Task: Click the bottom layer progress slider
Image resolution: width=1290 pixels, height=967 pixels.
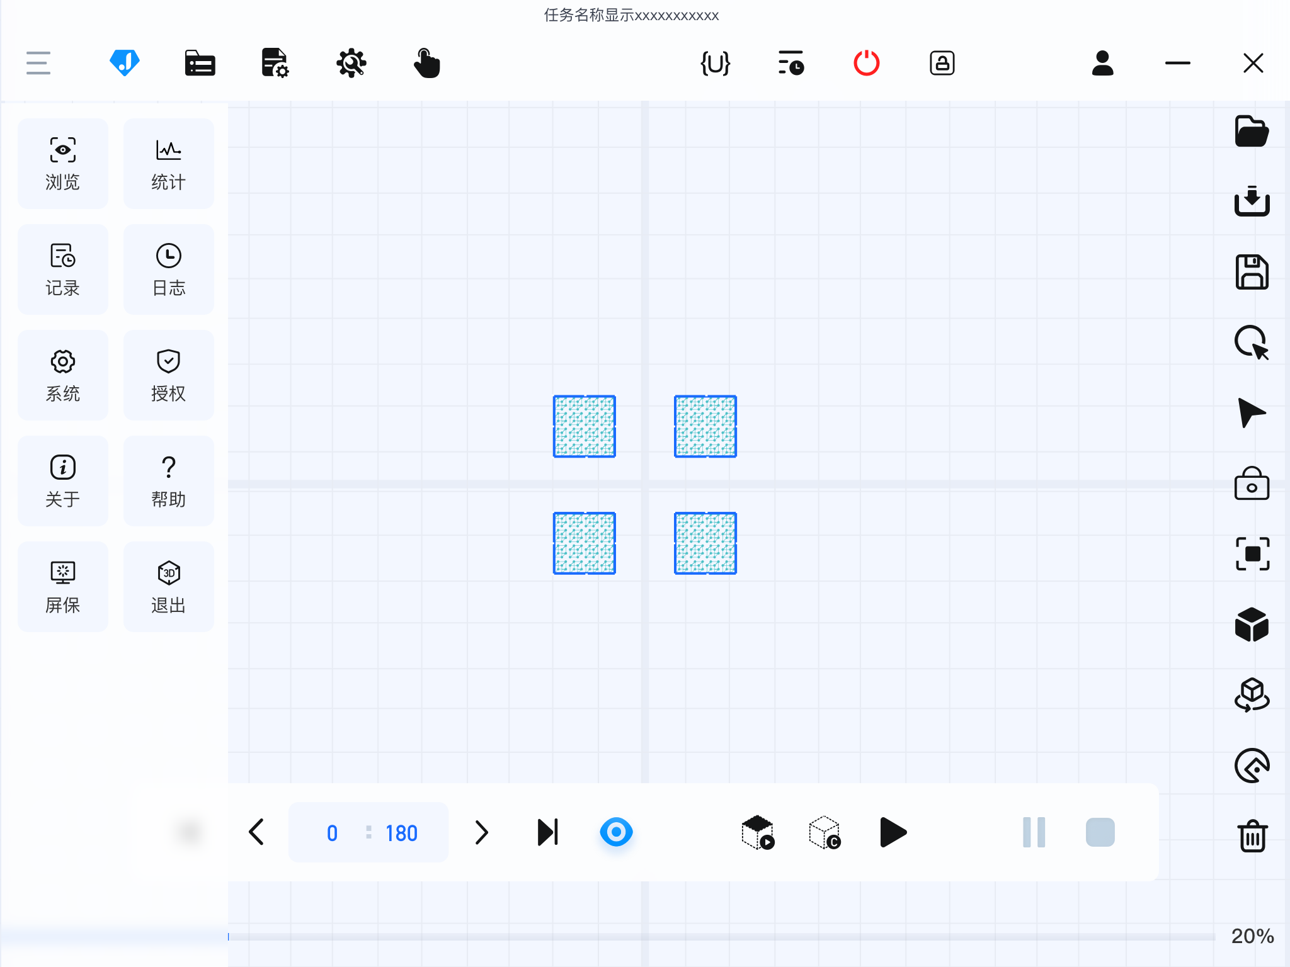Action: pos(721,937)
